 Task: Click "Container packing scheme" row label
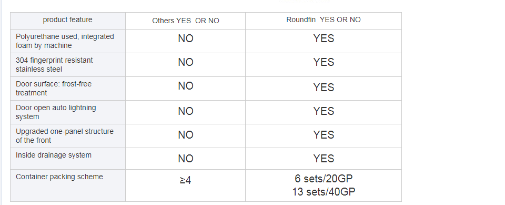59,177
